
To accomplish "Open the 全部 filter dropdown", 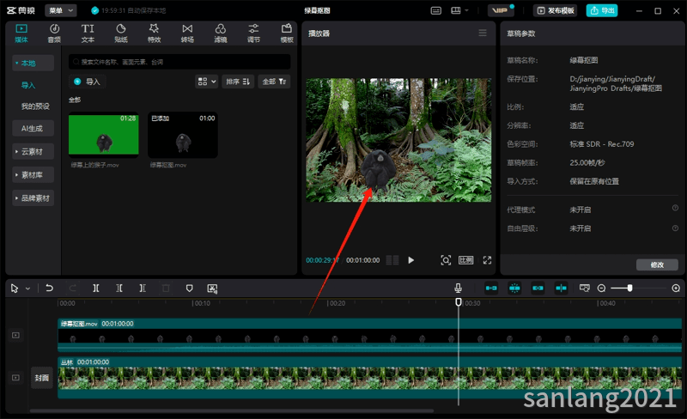I will click(x=274, y=82).
